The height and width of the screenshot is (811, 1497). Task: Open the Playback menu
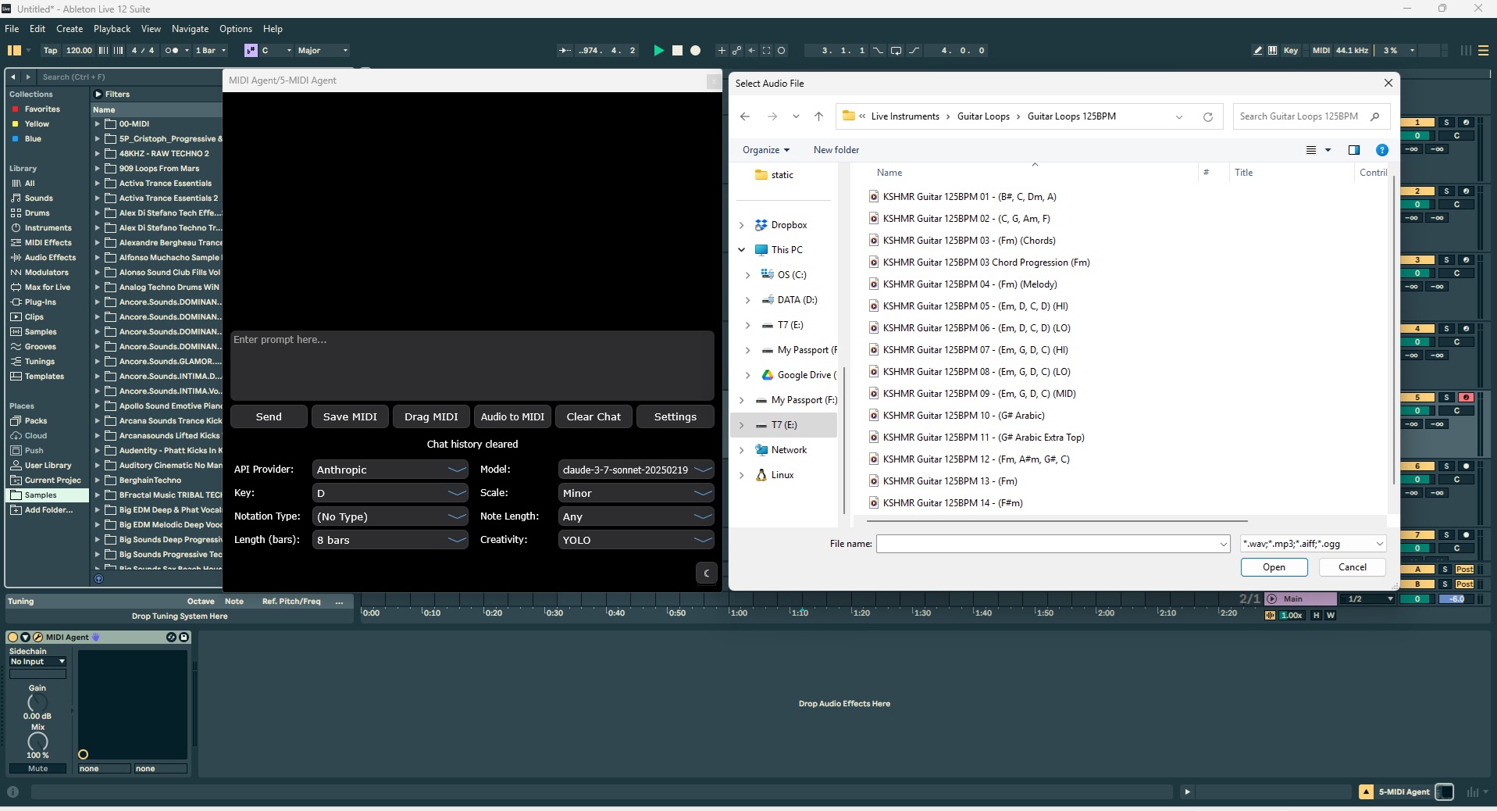point(112,29)
